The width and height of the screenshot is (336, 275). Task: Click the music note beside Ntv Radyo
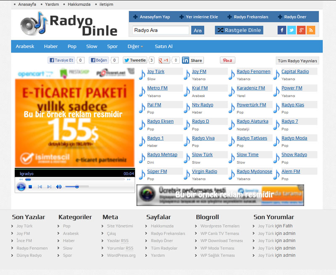pos(186,108)
